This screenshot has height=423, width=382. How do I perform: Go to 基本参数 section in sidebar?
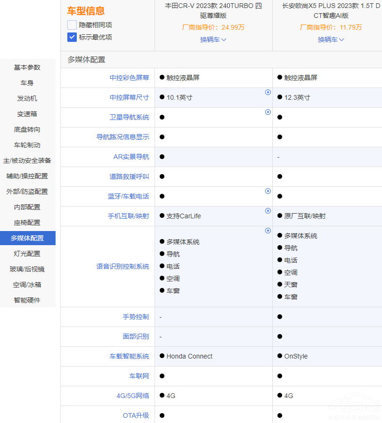pyautogui.click(x=27, y=67)
